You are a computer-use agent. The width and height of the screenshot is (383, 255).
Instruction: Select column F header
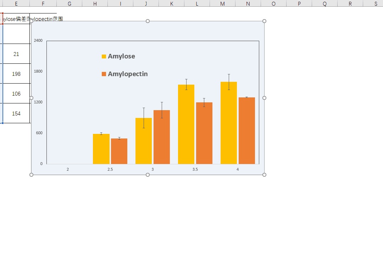tap(43, 4)
